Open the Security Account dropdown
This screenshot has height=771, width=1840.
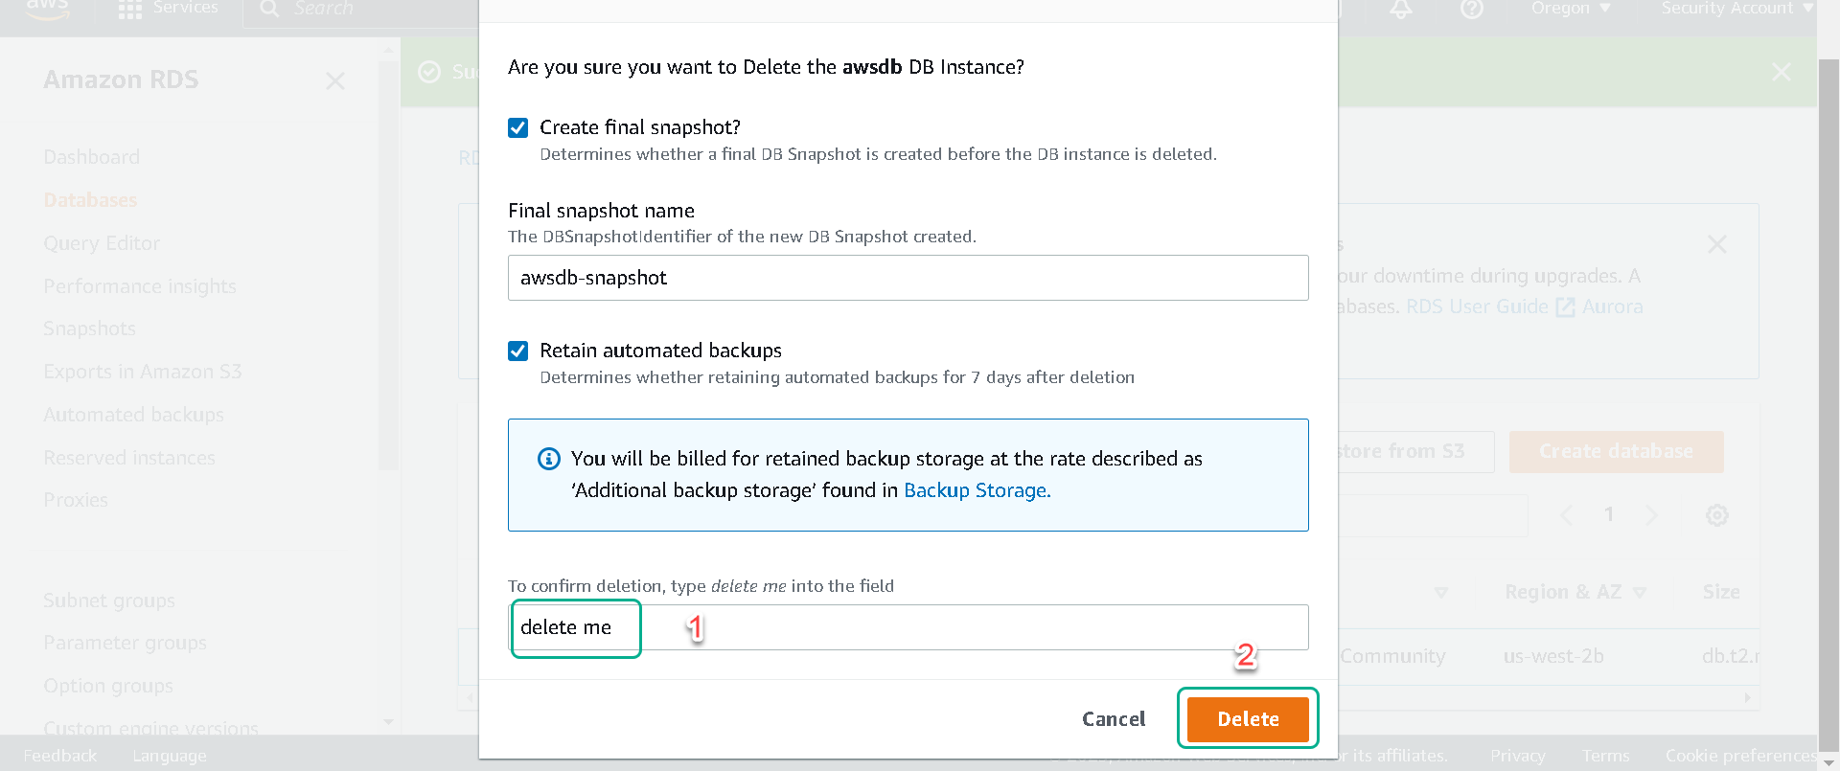tap(1736, 9)
